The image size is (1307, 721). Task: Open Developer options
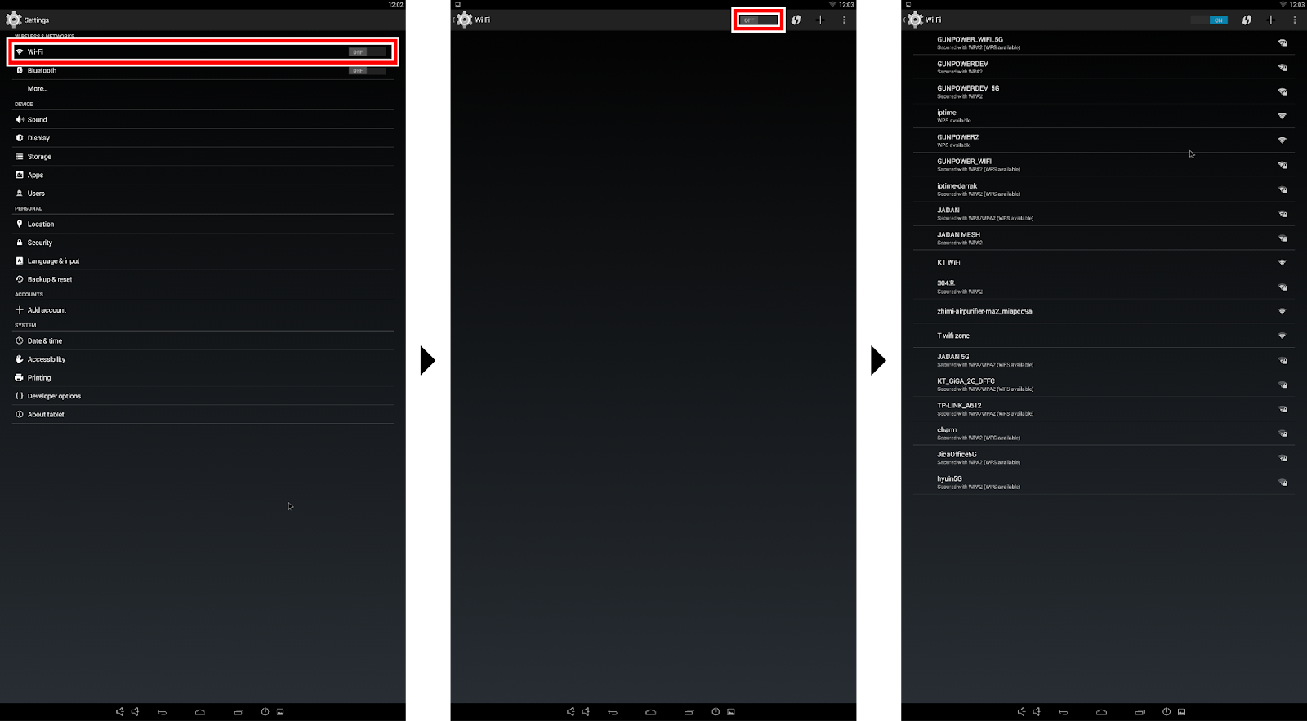click(203, 396)
